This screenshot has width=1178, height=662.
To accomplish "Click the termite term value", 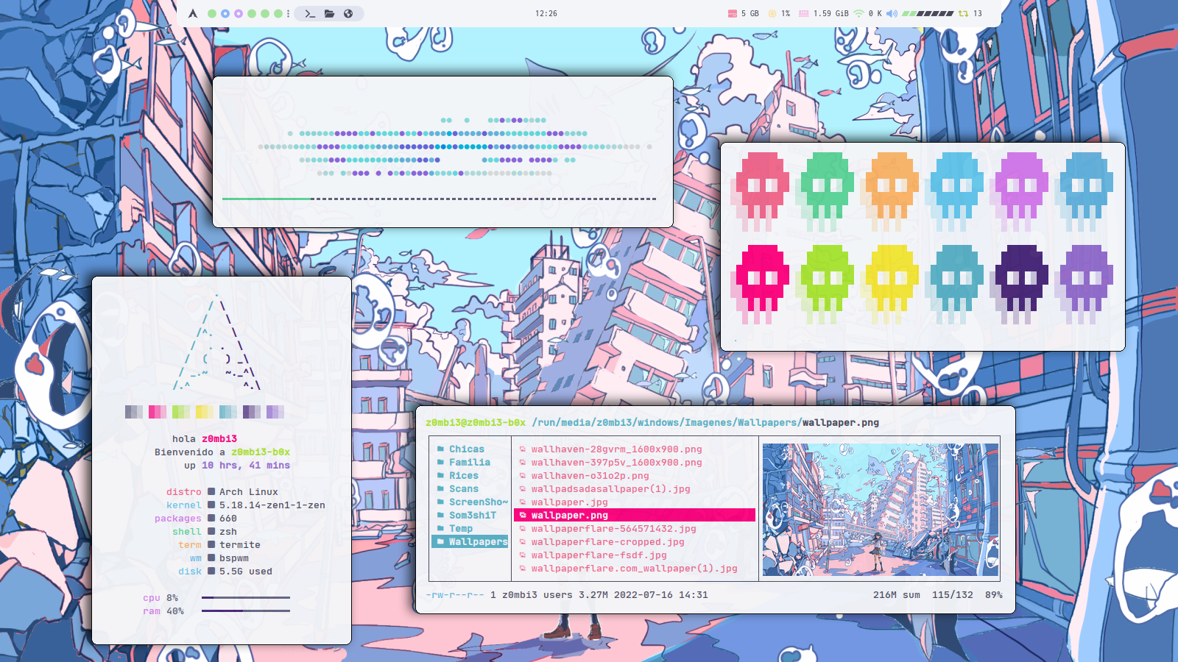I will (x=240, y=544).
